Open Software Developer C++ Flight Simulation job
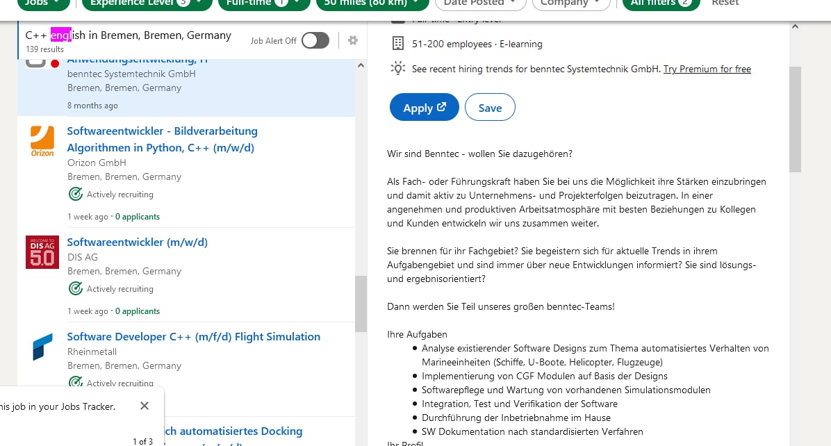The width and height of the screenshot is (831, 446). click(x=193, y=336)
